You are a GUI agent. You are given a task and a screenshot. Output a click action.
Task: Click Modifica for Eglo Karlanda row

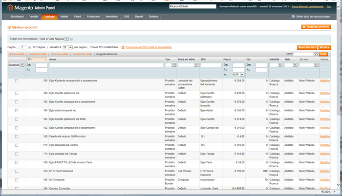coord(325,81)
